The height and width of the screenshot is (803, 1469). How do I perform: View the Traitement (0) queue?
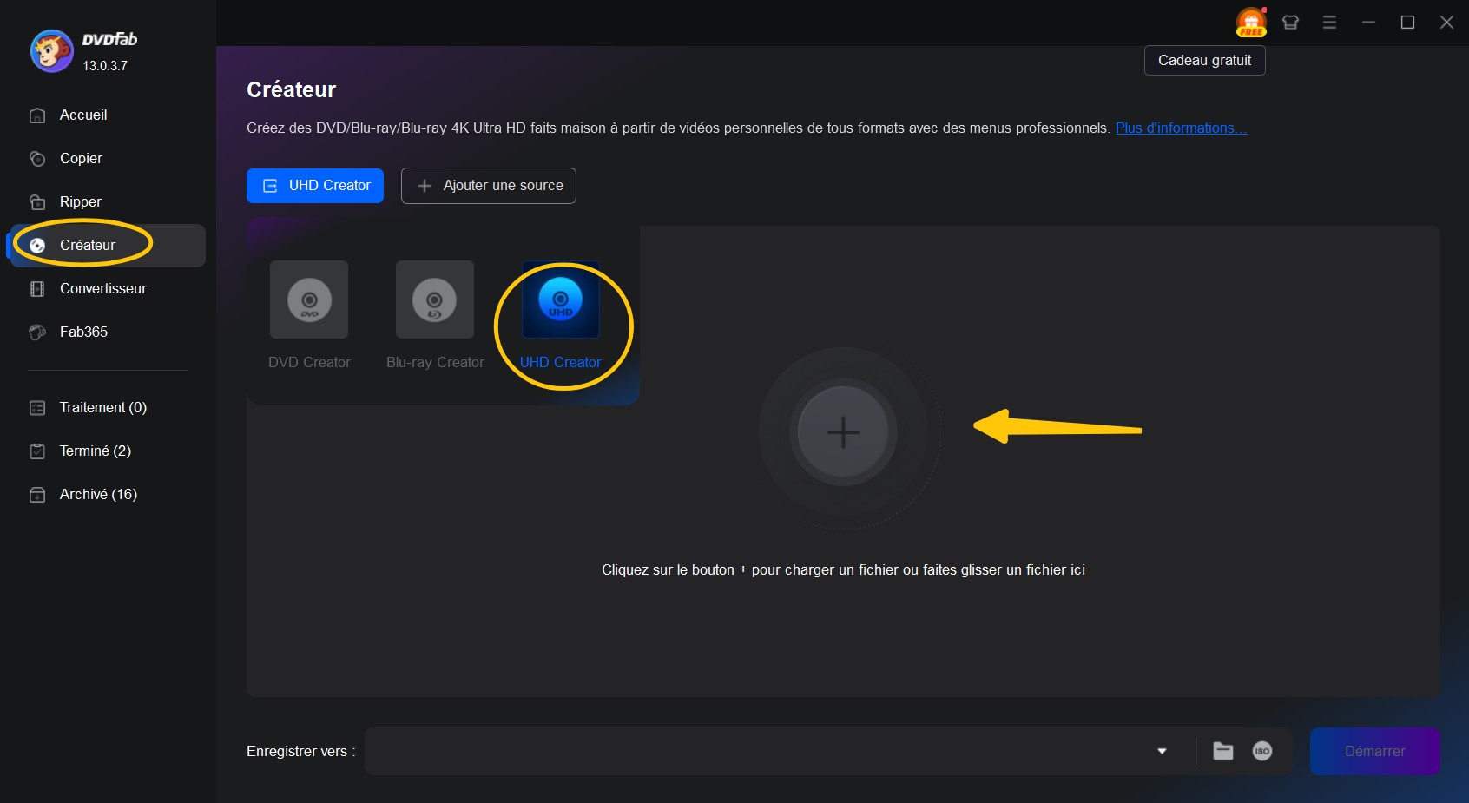tap(102, 407)
